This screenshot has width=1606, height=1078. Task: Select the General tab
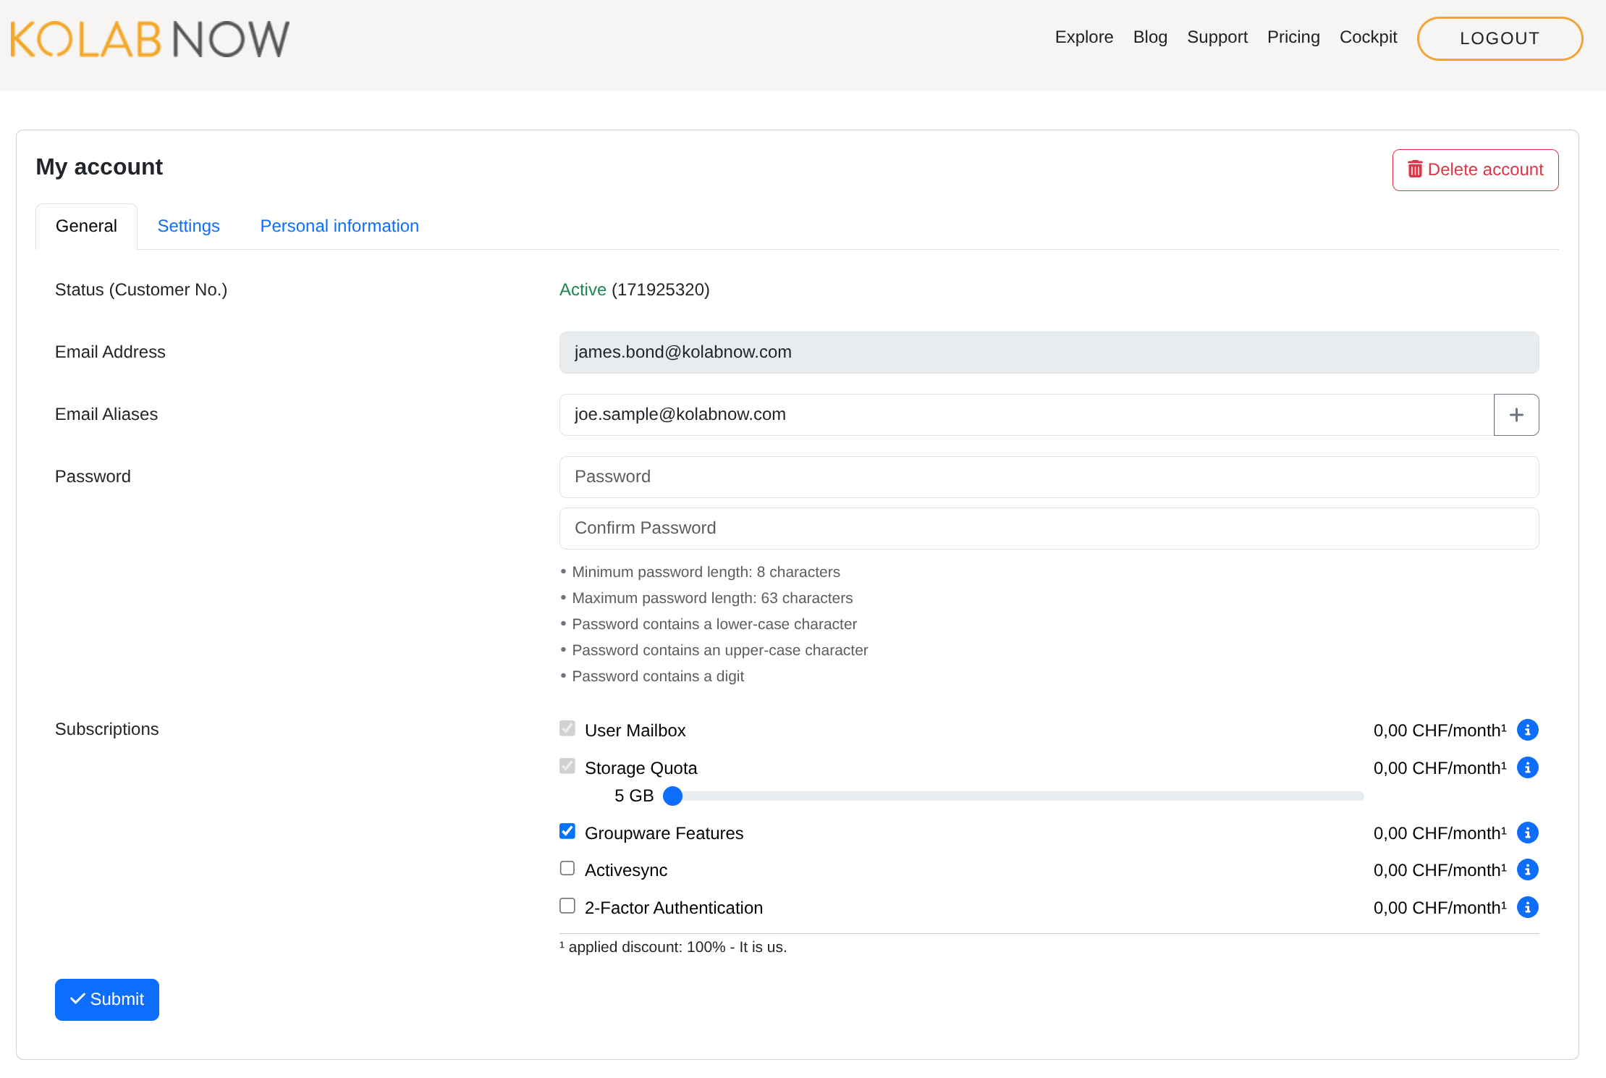[86, 227]
